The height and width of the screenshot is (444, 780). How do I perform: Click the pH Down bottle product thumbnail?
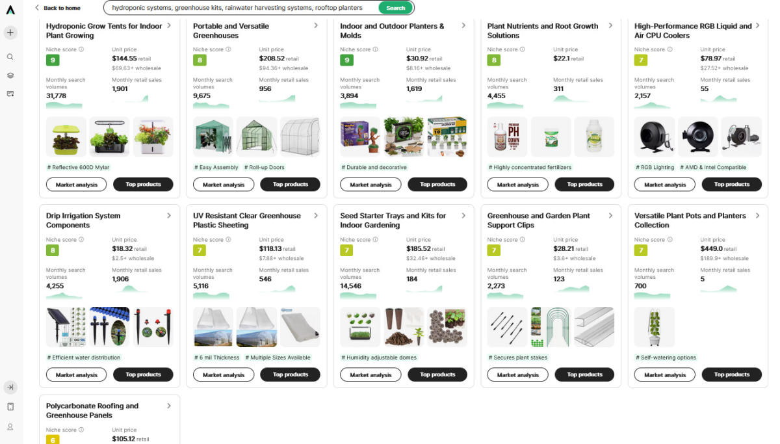508,137
